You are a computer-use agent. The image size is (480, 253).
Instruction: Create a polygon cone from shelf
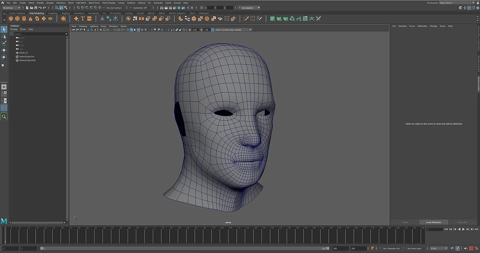point(31,19)
